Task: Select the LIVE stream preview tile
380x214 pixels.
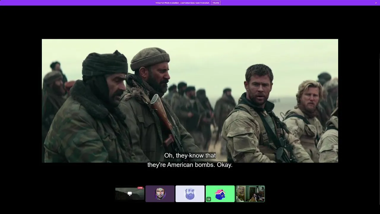Action: tap(130, 194)
